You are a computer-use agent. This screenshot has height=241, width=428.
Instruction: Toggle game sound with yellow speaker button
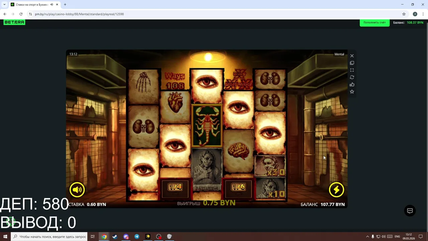[77, 190]
